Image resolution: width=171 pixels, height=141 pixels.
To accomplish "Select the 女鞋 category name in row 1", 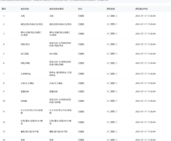I will point(23,16).
